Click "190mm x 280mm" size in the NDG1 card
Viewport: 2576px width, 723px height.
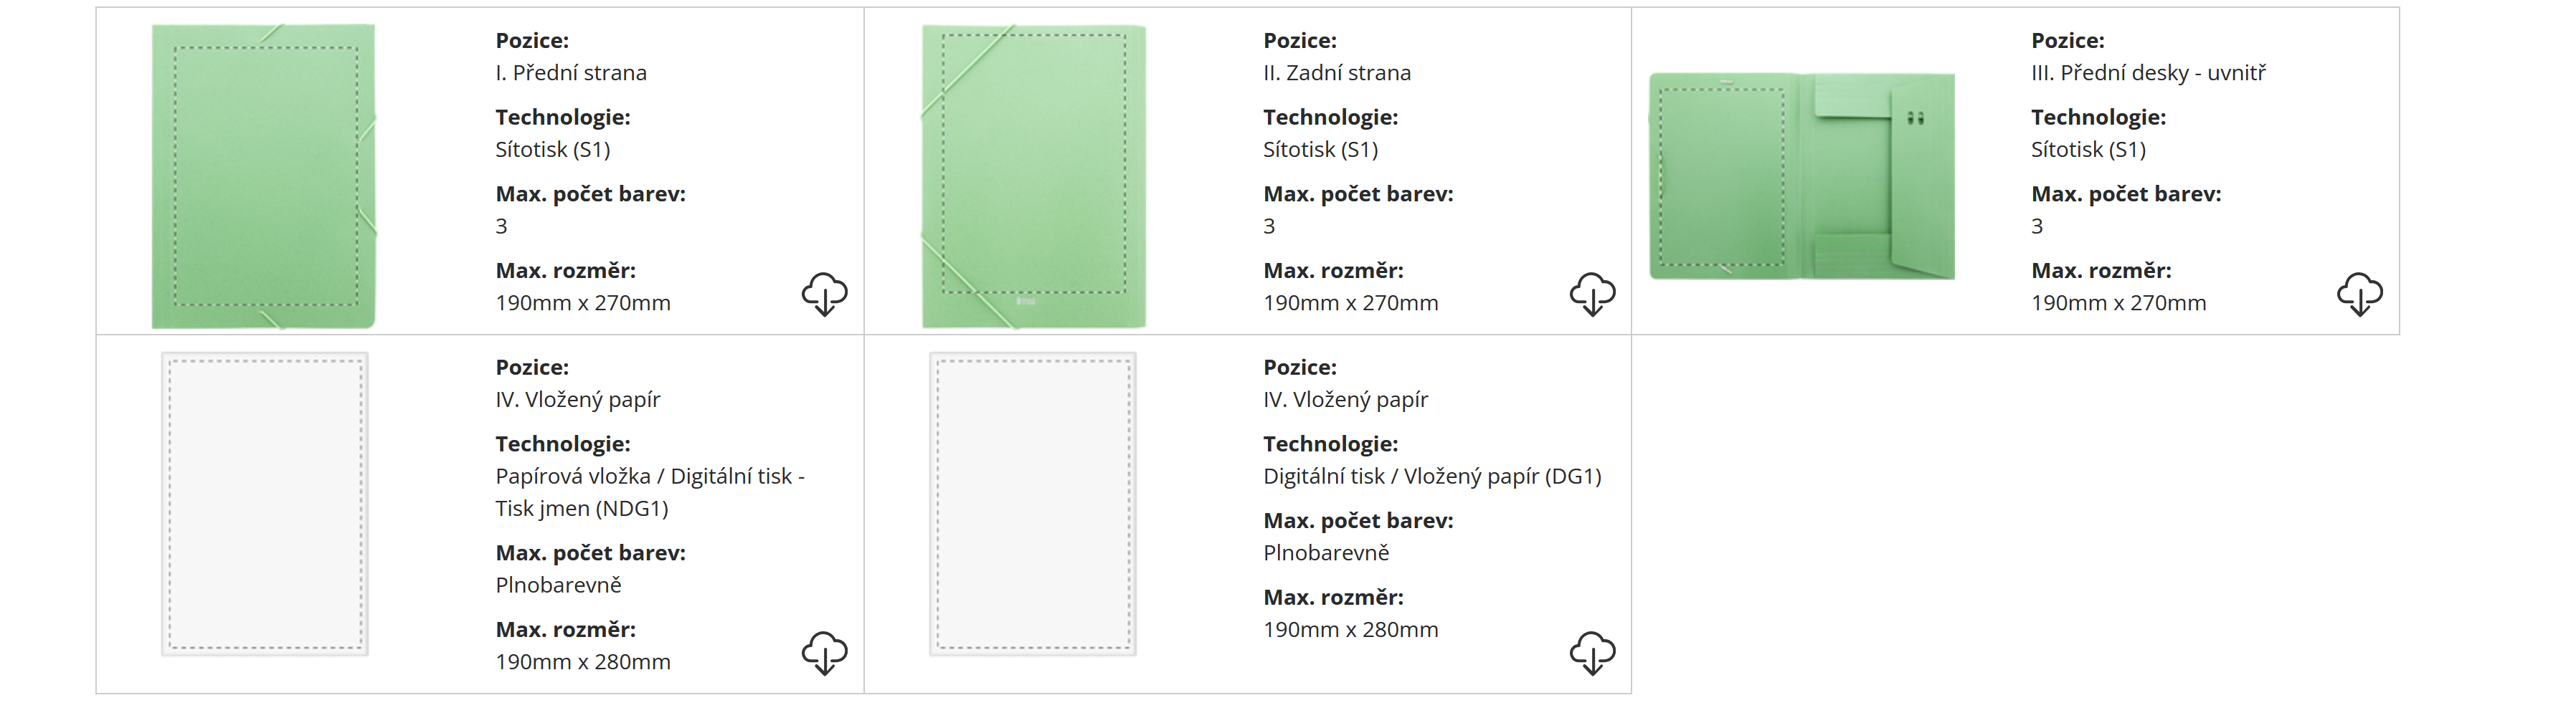click(x=583, y=662)
